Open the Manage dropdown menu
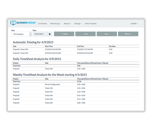This screenshot has width=153, height=130. click(78, 24)
